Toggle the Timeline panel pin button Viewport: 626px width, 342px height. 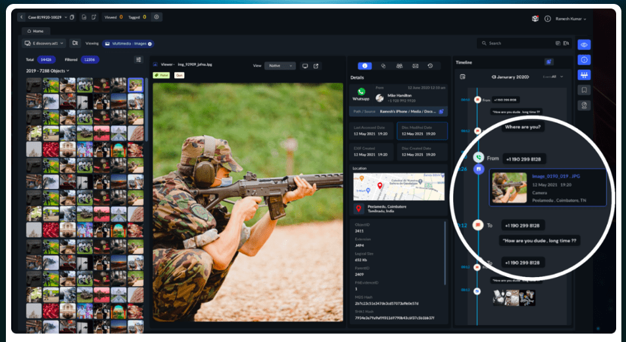click(548, 62)
